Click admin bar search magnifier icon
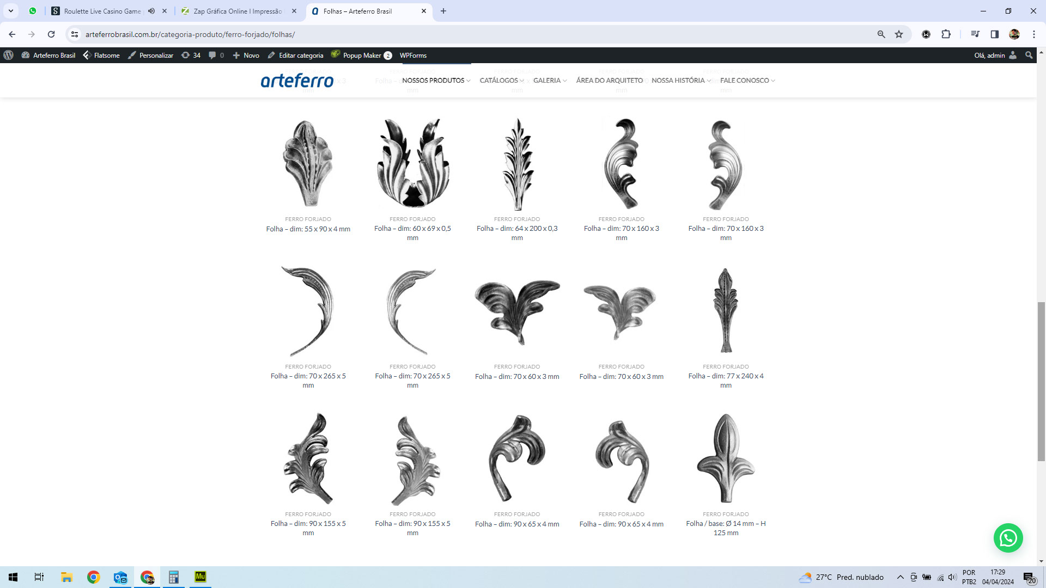This screenshot has width=1046, height=588. [x=1029, y=55]
